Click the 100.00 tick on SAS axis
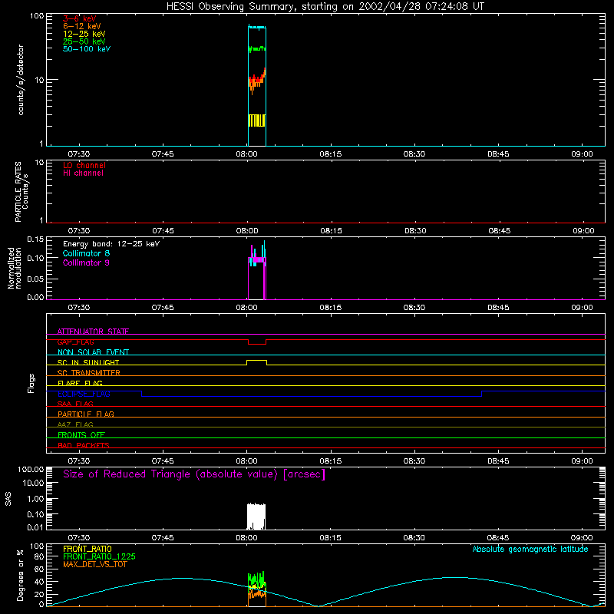Screen dimensions: 614x614 pyautogui.click(x=31, y=469)
